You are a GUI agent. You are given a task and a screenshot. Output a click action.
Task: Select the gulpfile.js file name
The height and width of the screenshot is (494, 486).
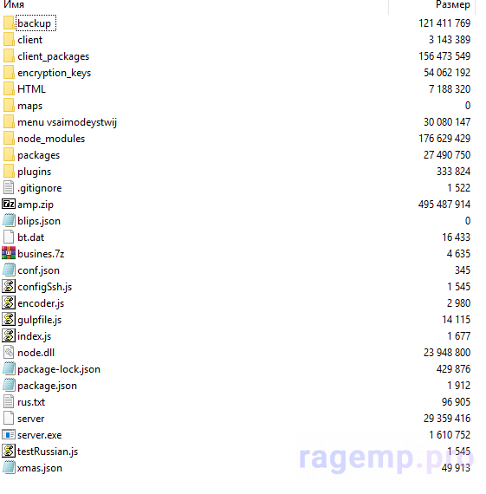[39, 320]
